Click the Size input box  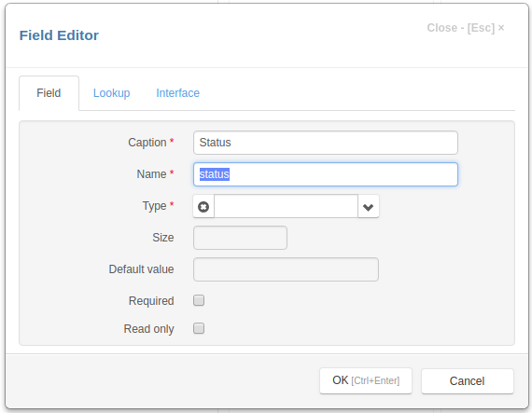tap(240, 238)
